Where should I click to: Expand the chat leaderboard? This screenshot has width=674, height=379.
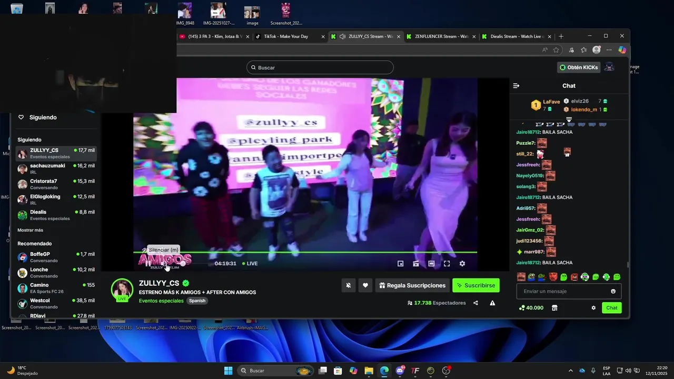coord(569,119)
